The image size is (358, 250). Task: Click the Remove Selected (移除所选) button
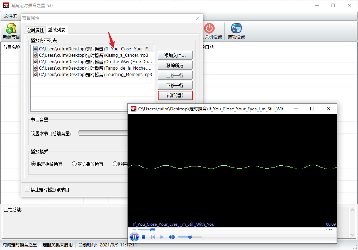tap(175, 65)
